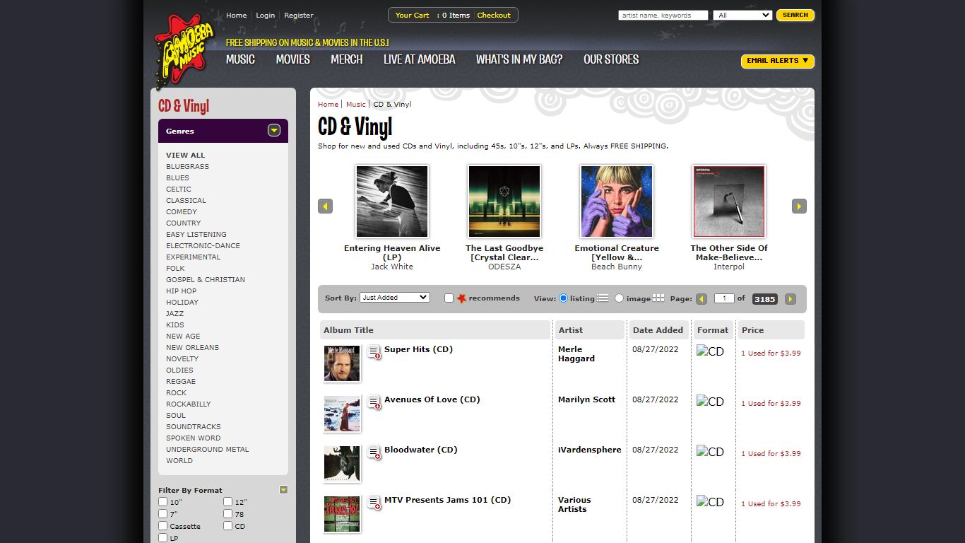Viewport: 965px width, 543px height.
Task: Add Avenues Of Love to list icon
Action: coord(374,402)
